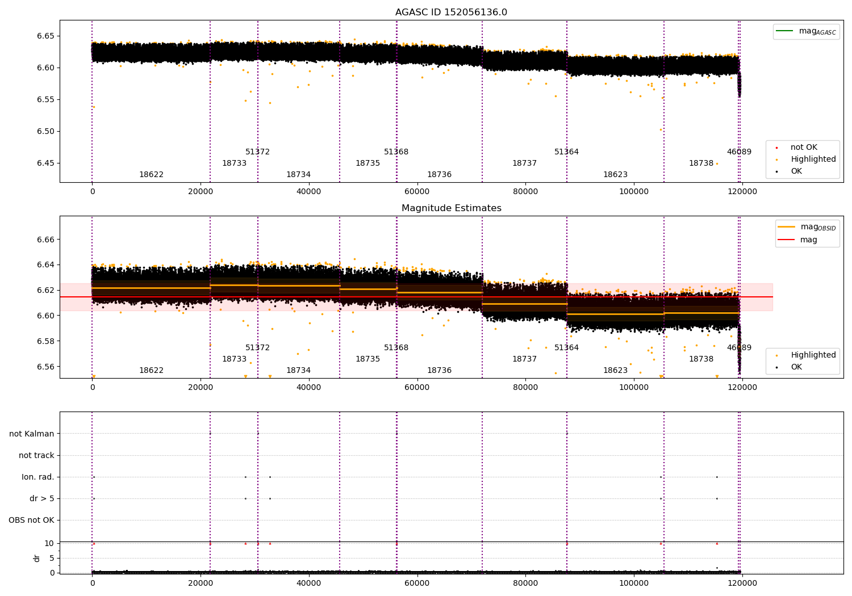Click obsid label 18737 in Magnitude Estimates plot
This screenshot has width=852, height=596.
[524, 359]
